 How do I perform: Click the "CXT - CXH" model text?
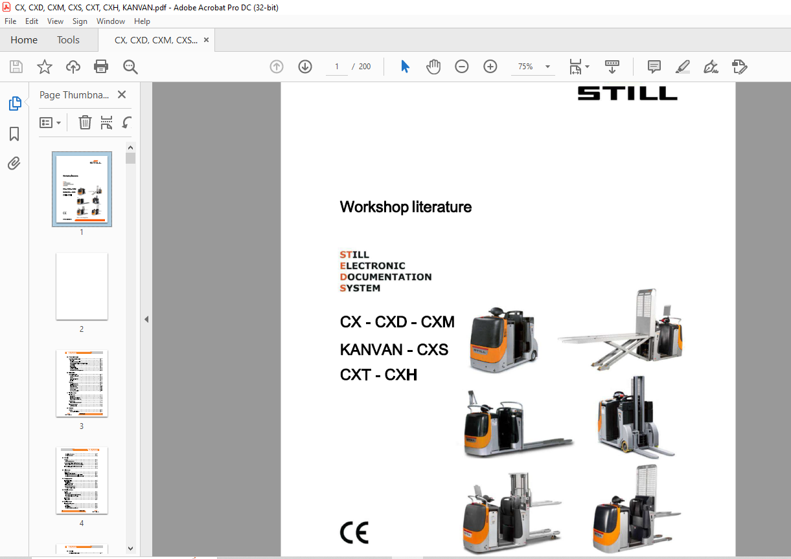coord(378,375)
